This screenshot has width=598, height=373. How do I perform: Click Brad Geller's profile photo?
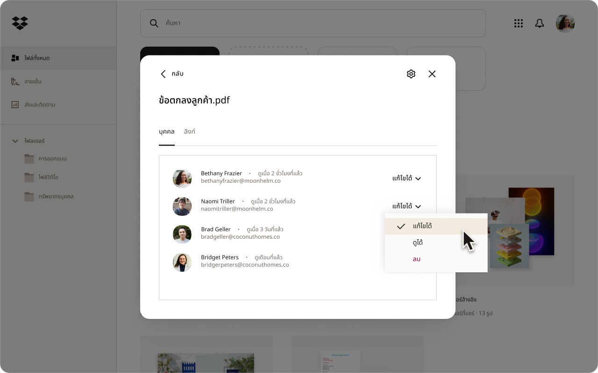[182, 234]
